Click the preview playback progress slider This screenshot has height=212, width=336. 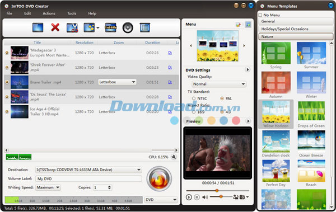click(217, 190)
